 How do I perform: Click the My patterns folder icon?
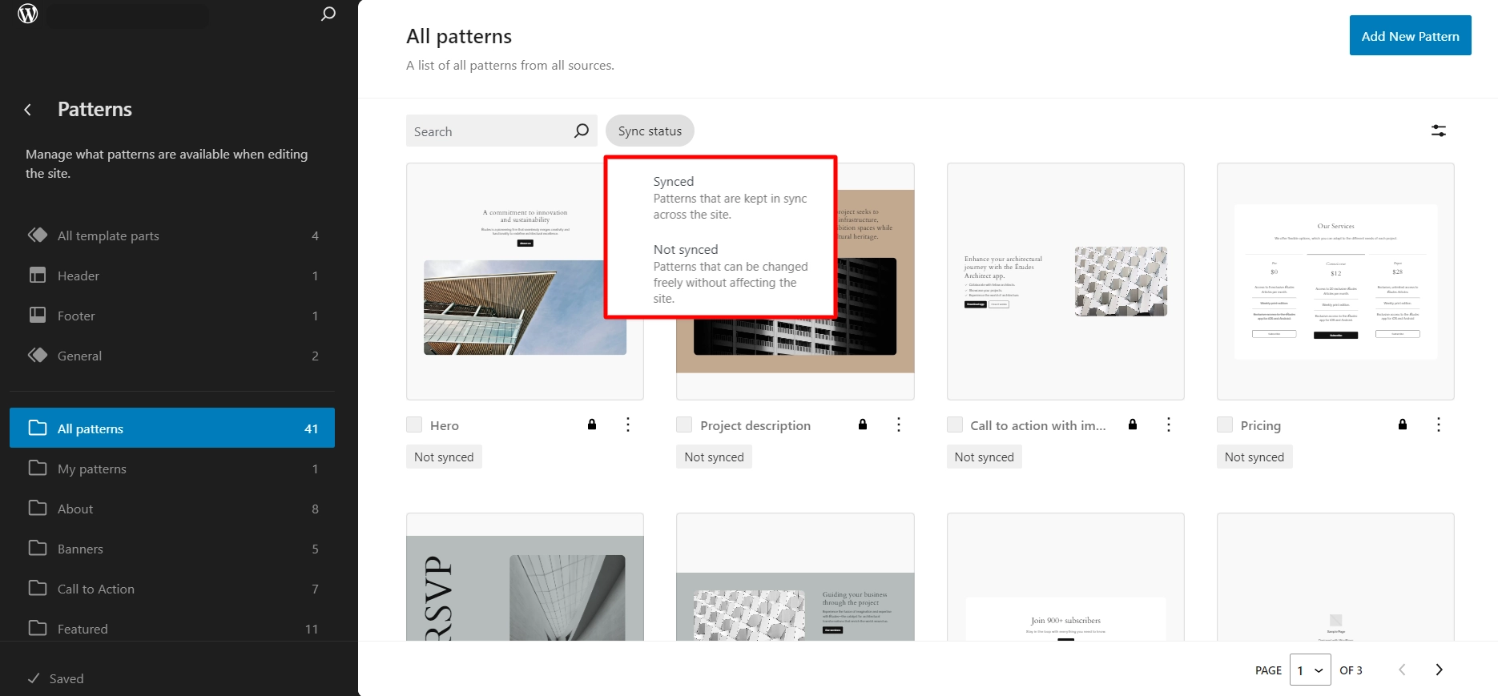(38, 469)
